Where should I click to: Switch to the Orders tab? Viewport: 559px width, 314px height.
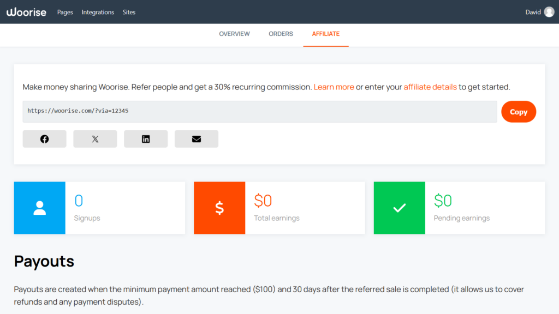point(281,34)
